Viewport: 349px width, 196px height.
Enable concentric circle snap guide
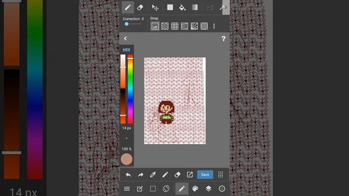pos(204,26)
